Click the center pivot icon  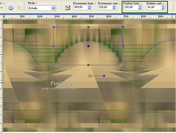(x=68, y=8)
